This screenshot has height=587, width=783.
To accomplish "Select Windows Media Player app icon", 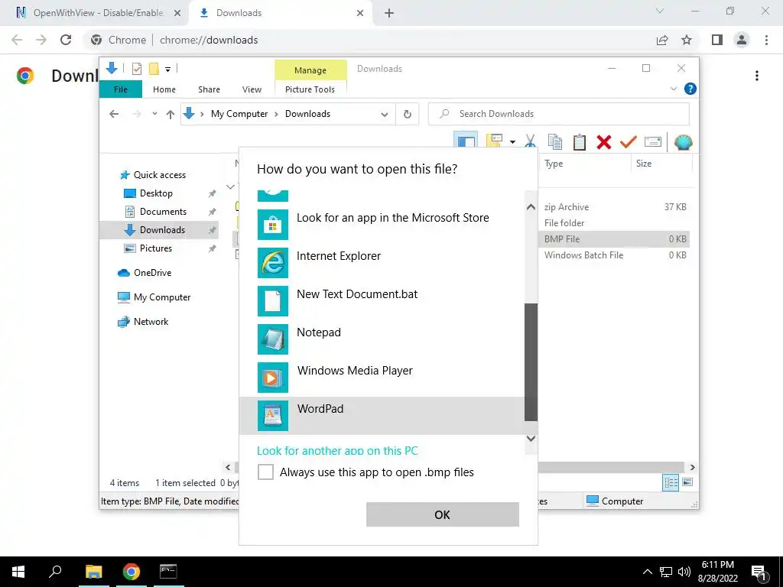I will [x=273, y=378].
